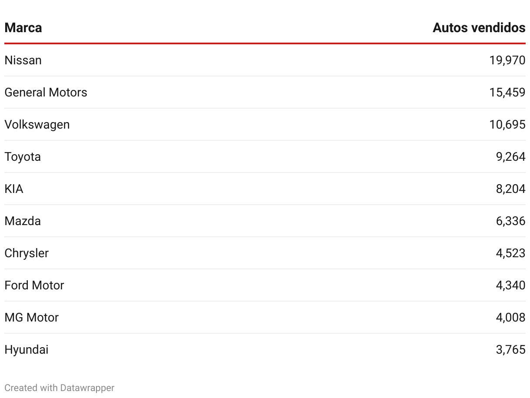Select the 15,459 sales figure
This screenshot has height=398, width=530.
tap(507, 93)
